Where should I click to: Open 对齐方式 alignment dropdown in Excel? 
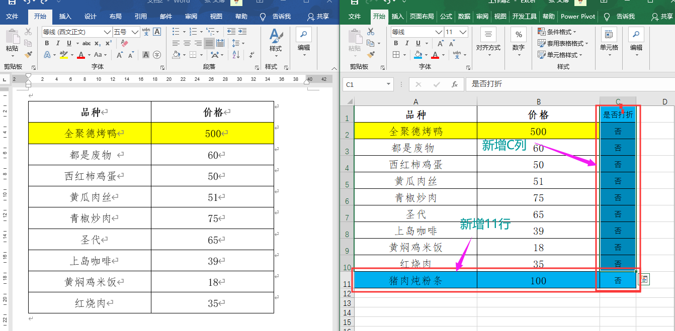pyautogui.click(x=488, y=42)
